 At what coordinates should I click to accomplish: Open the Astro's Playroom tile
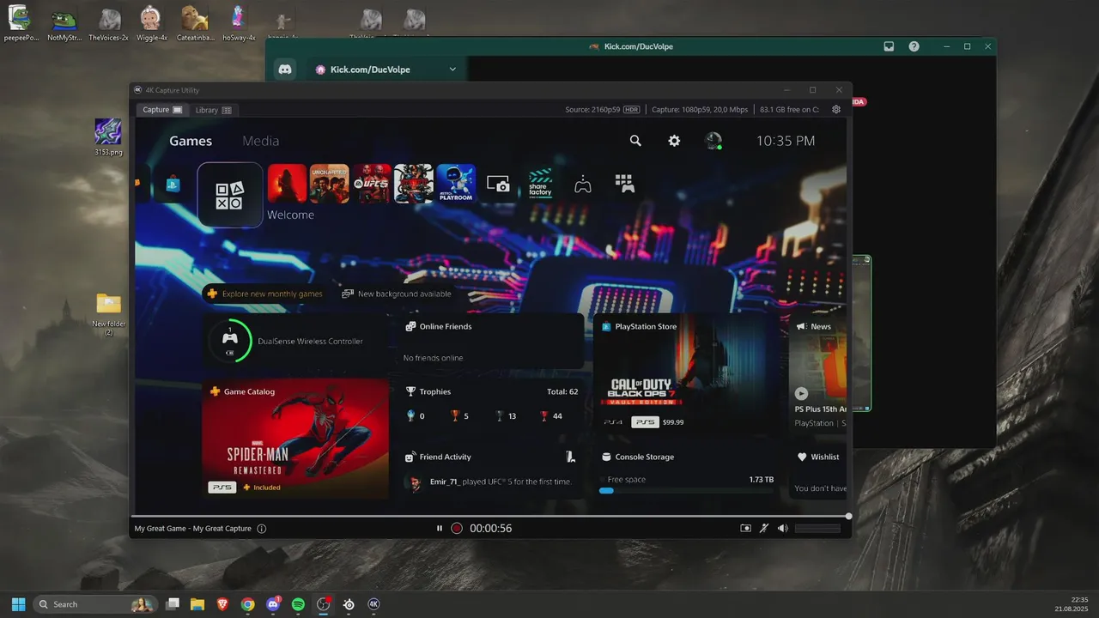pos(456,184)
